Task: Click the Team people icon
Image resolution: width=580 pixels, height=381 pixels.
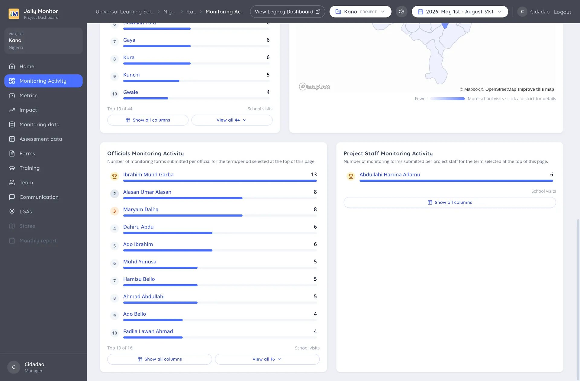Action: [x=12, y=182]
